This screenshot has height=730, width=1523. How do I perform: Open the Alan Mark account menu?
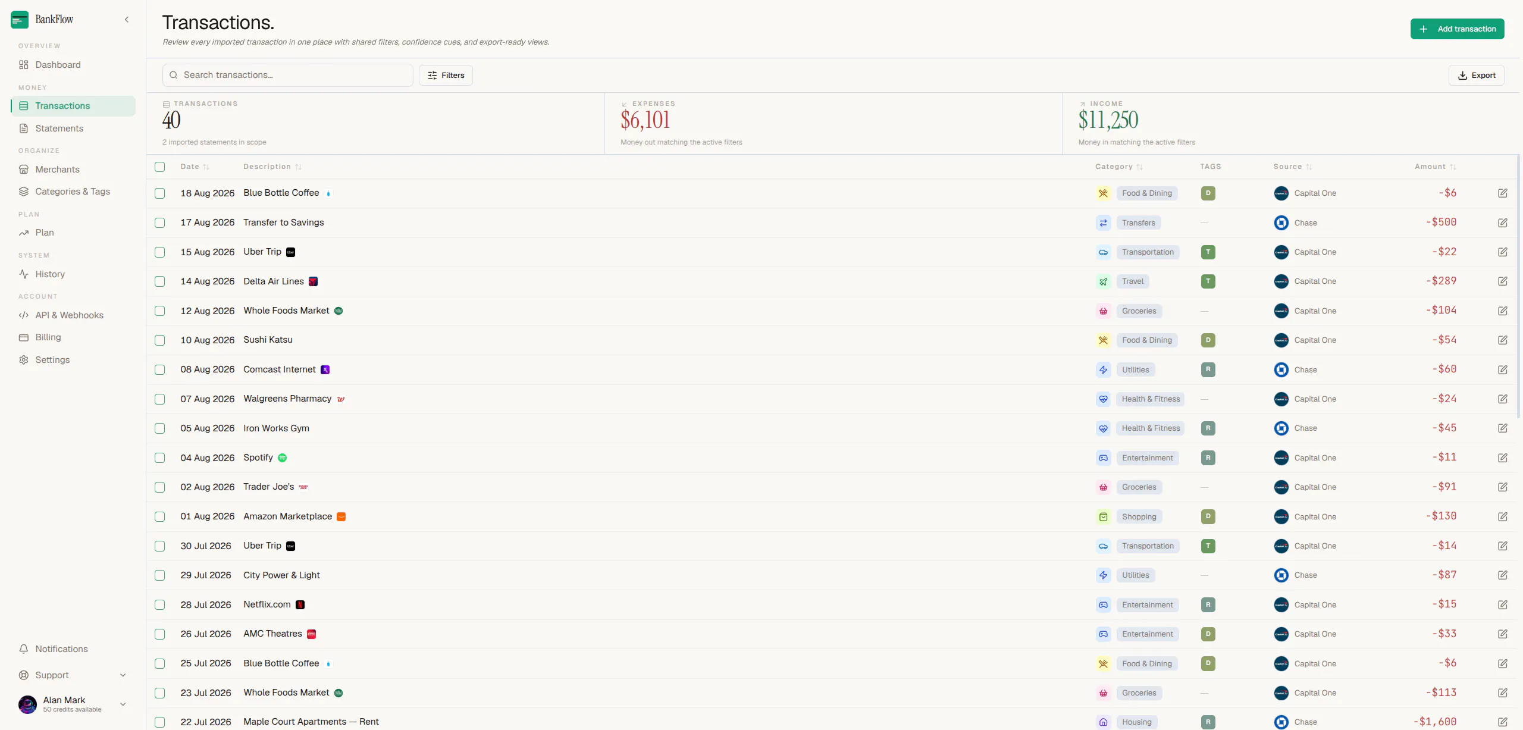pos(73,704)
